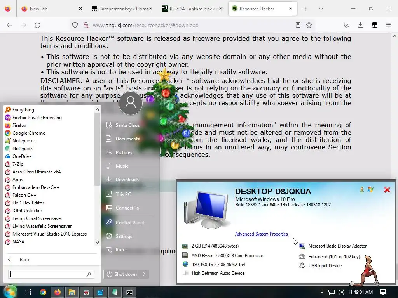398x298 pixels.
Task: Open Living Waterfalls Screensaver entry
Action: coord(38,226)
